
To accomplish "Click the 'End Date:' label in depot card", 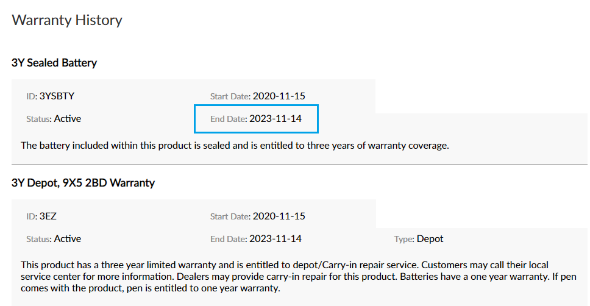I will [229, 240].
